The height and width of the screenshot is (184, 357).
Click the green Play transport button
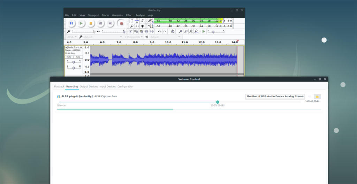click(x=81, y=23)
